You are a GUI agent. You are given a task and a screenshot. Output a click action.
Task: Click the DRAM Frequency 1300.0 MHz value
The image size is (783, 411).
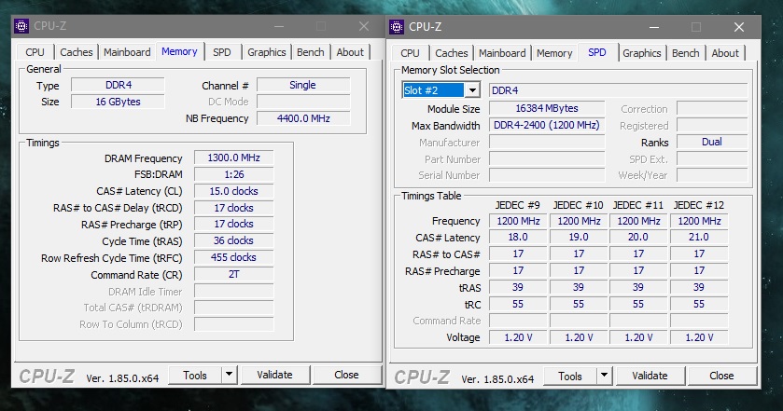233,158
